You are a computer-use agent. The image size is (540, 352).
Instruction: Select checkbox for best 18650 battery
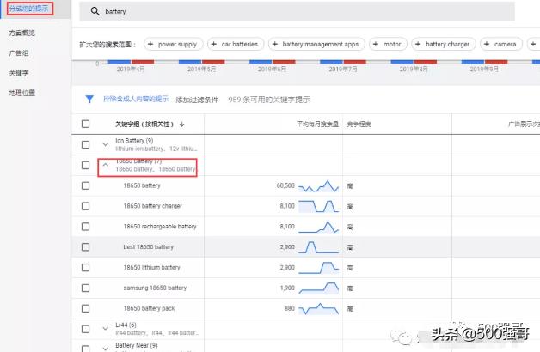(x=85, y=247)
